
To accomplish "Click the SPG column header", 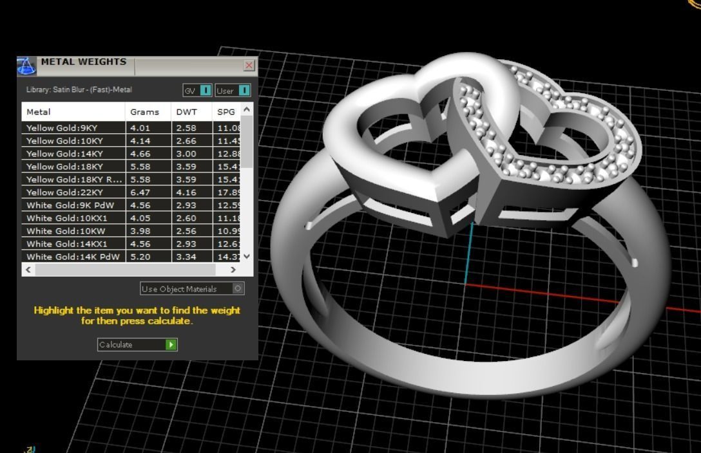I will pyautogui.click(x=226, y=112).
